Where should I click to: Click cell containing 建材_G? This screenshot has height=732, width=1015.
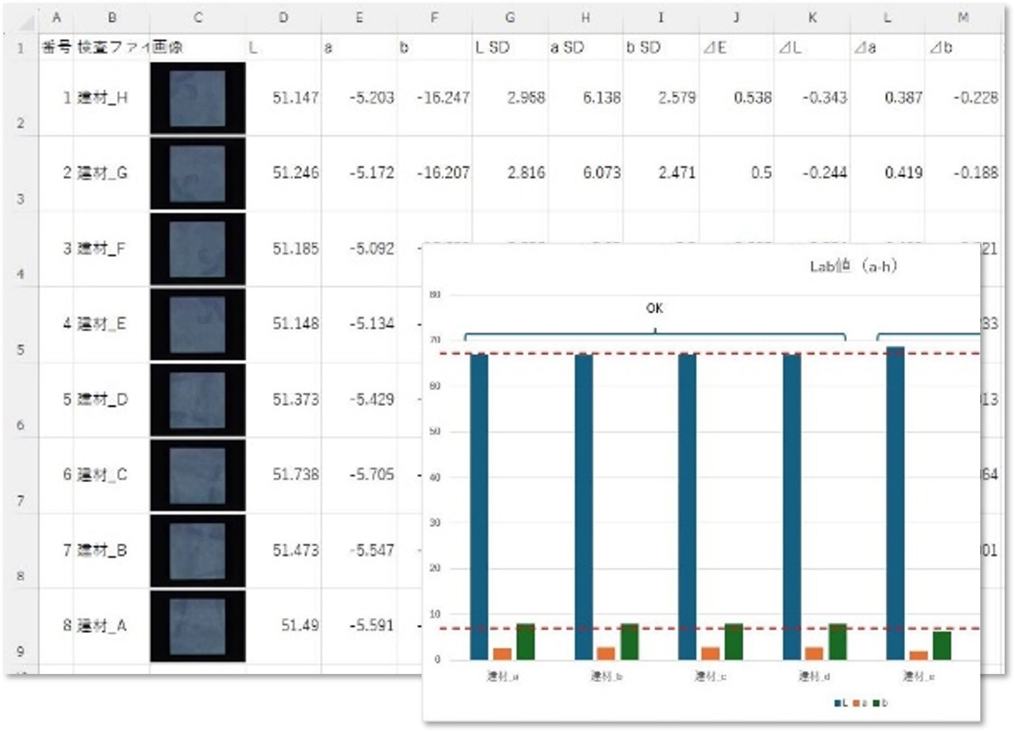coord(111,173)
